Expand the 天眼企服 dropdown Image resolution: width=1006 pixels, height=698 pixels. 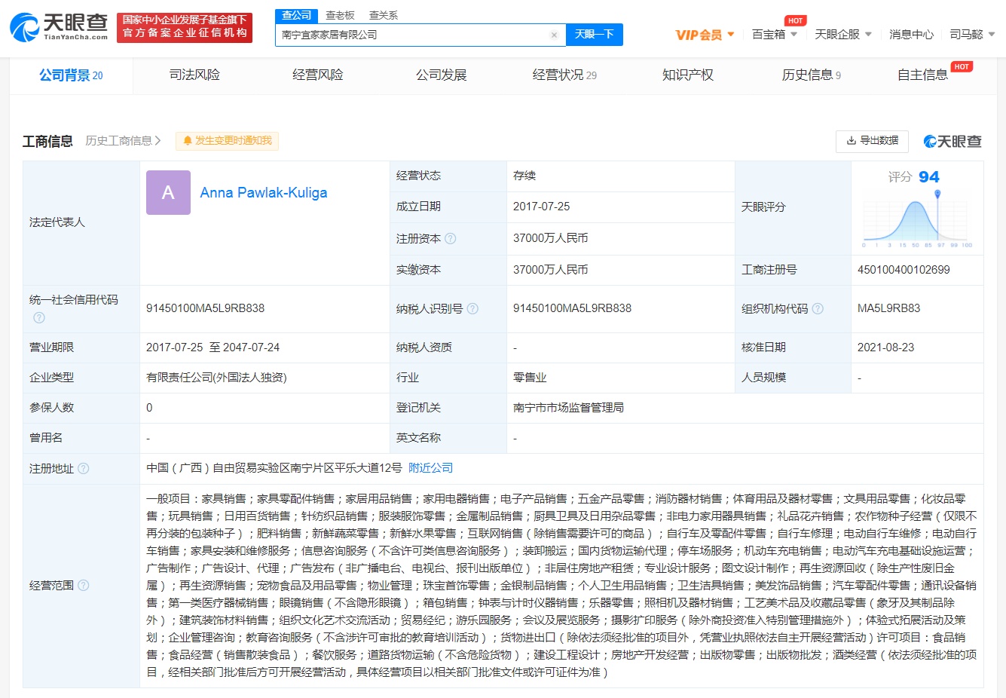point(843,35)
